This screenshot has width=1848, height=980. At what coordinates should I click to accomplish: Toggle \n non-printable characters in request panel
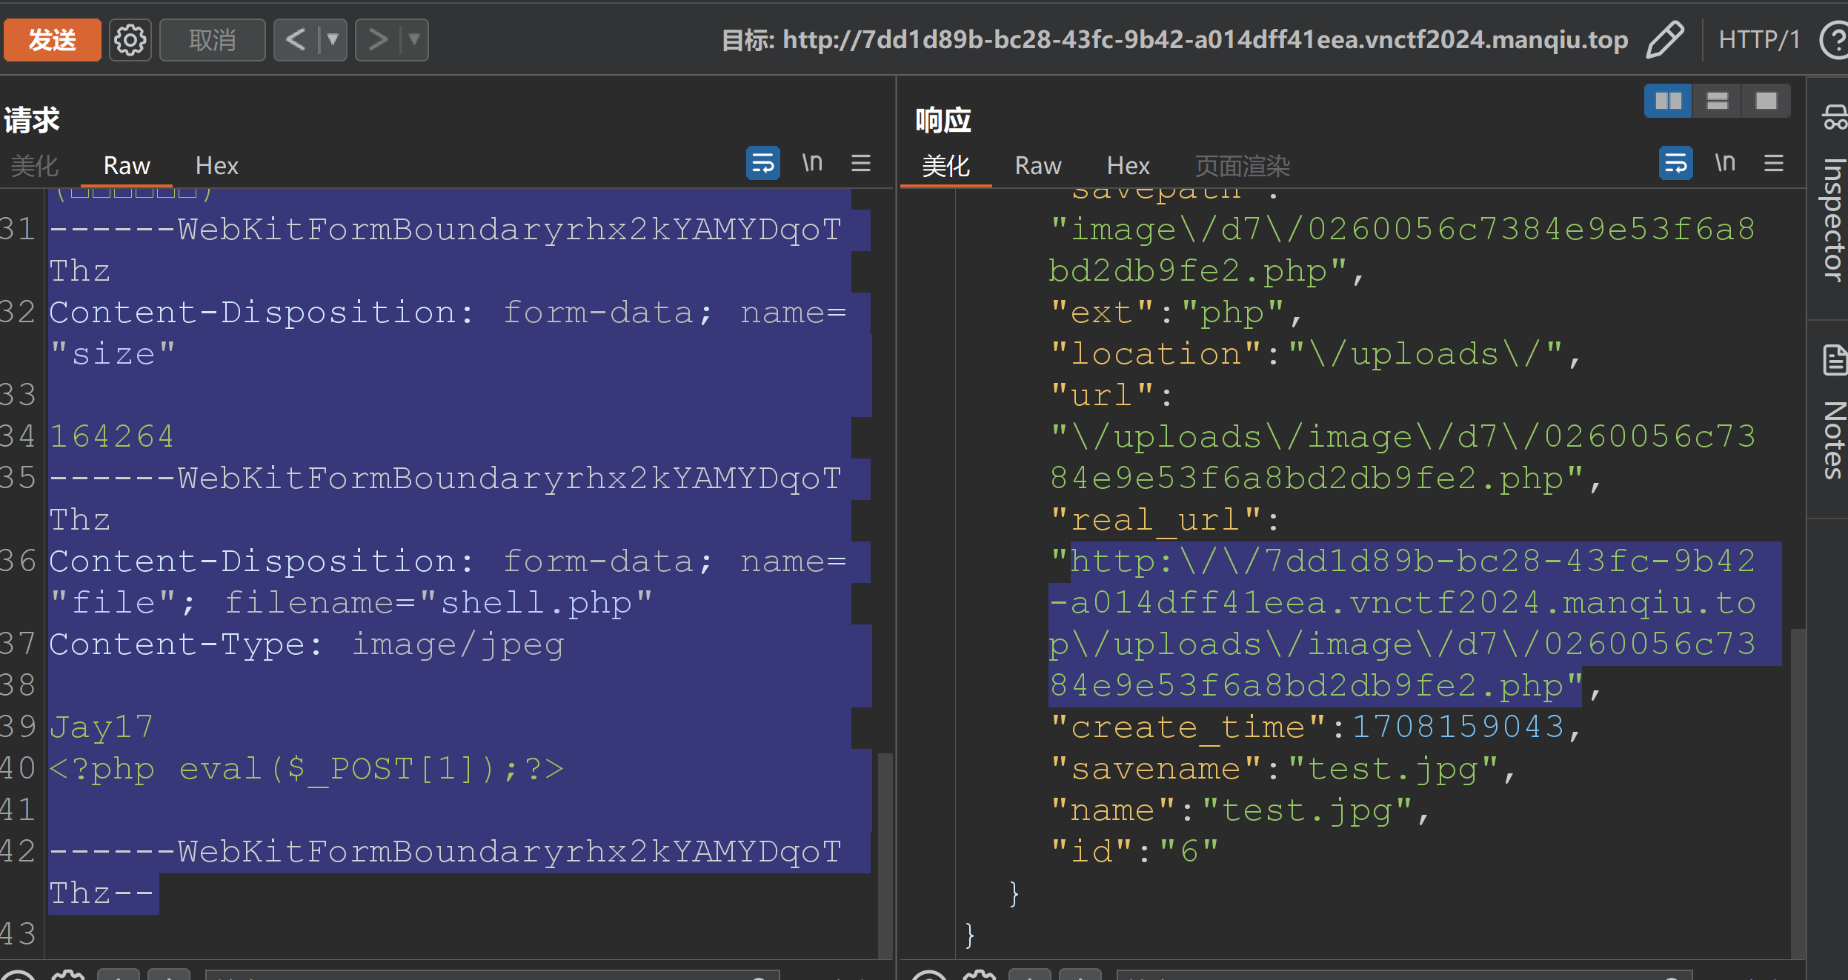coord(812,162)
